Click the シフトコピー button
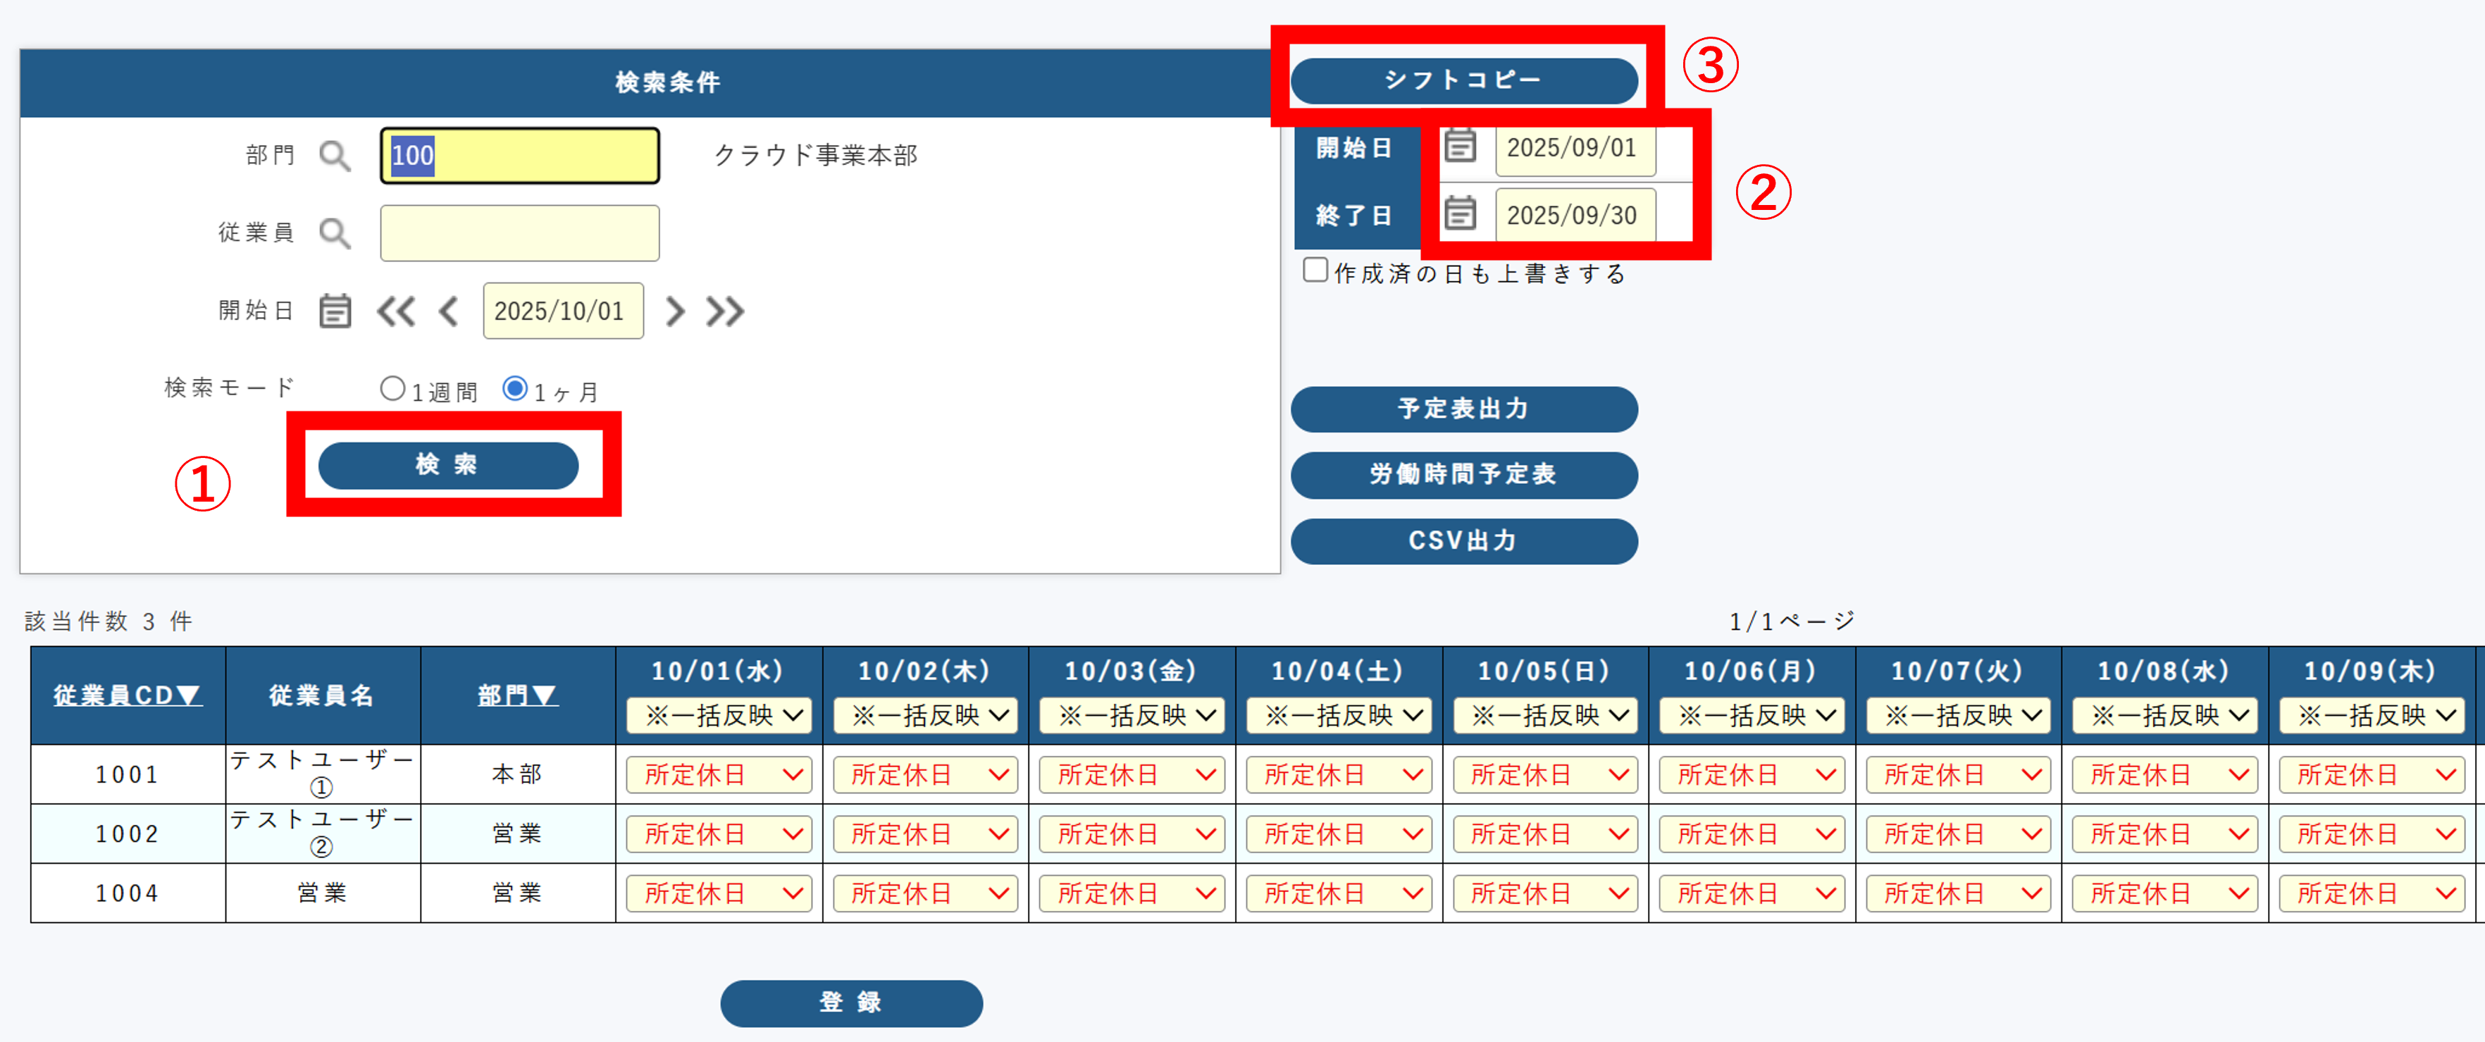This screenshot has height=1042, width=2485. (1463, 80)
